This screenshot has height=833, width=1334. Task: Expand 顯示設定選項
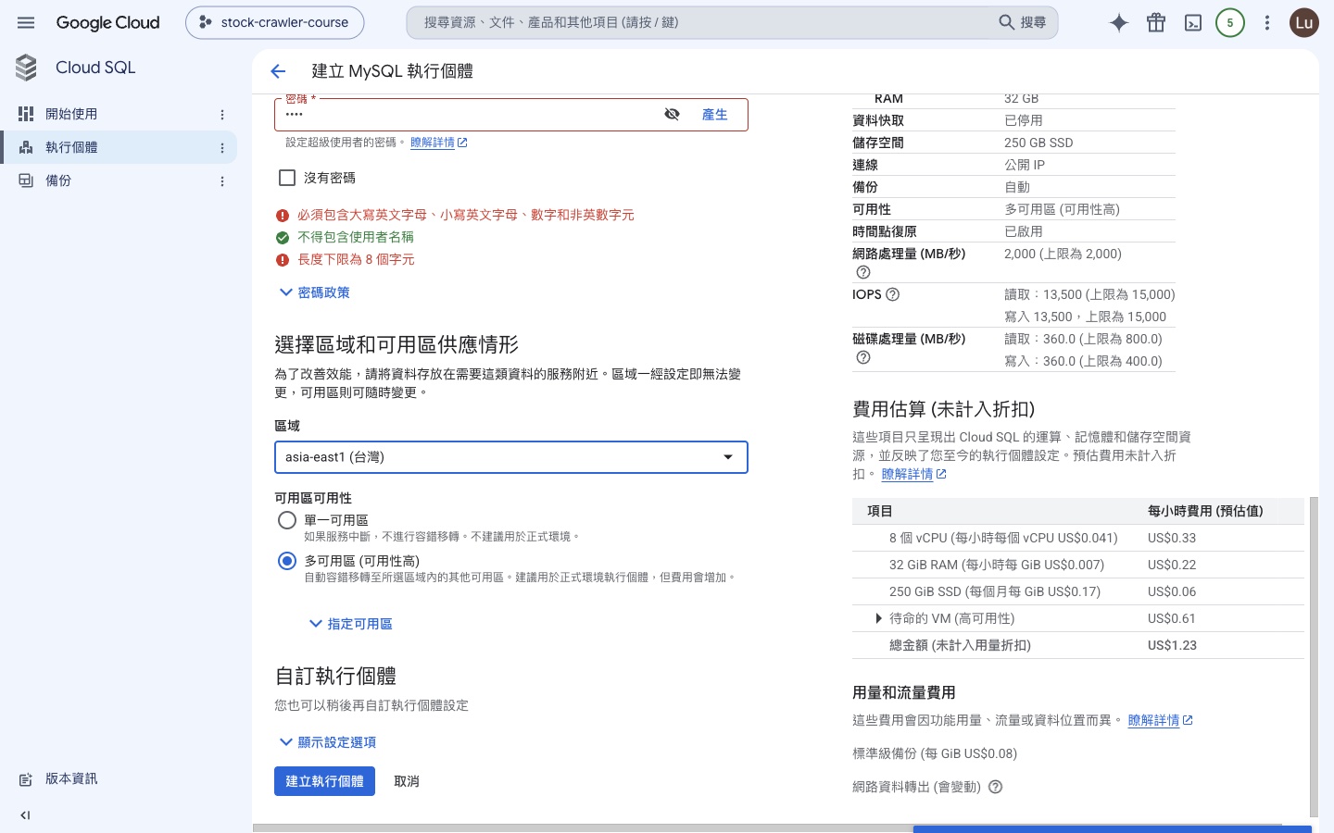coord(328,742)
